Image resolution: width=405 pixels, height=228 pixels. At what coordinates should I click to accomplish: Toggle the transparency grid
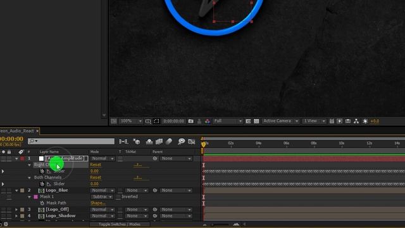256,121
